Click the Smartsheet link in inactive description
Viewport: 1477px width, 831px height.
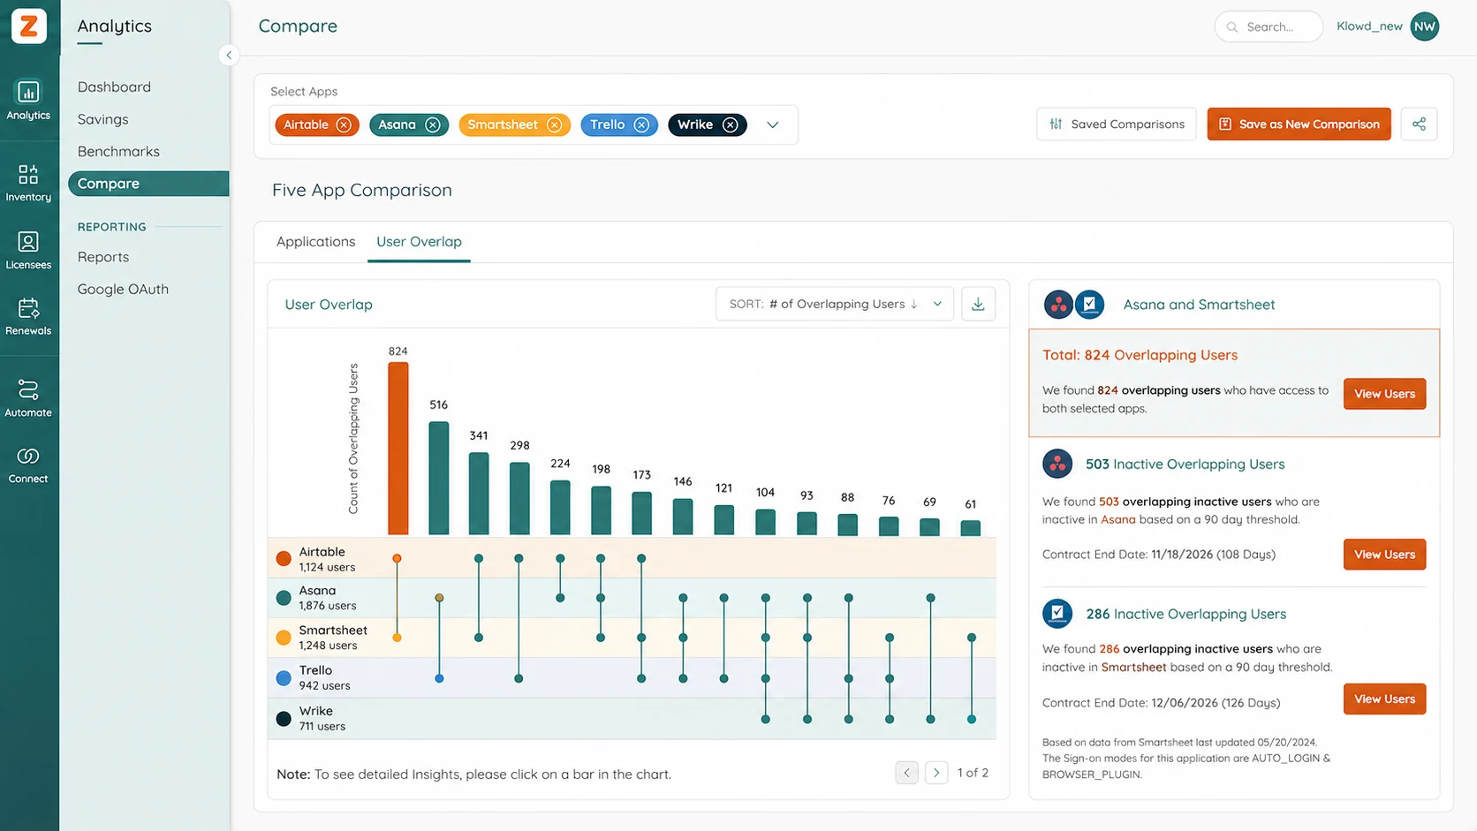click(x=1133, y=667)
